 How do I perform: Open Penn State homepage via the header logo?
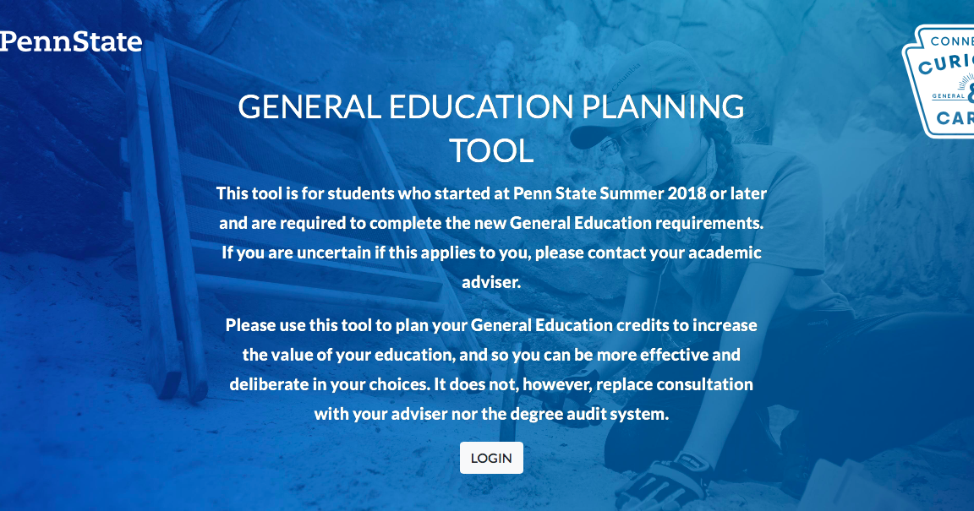tap(71, 41)
